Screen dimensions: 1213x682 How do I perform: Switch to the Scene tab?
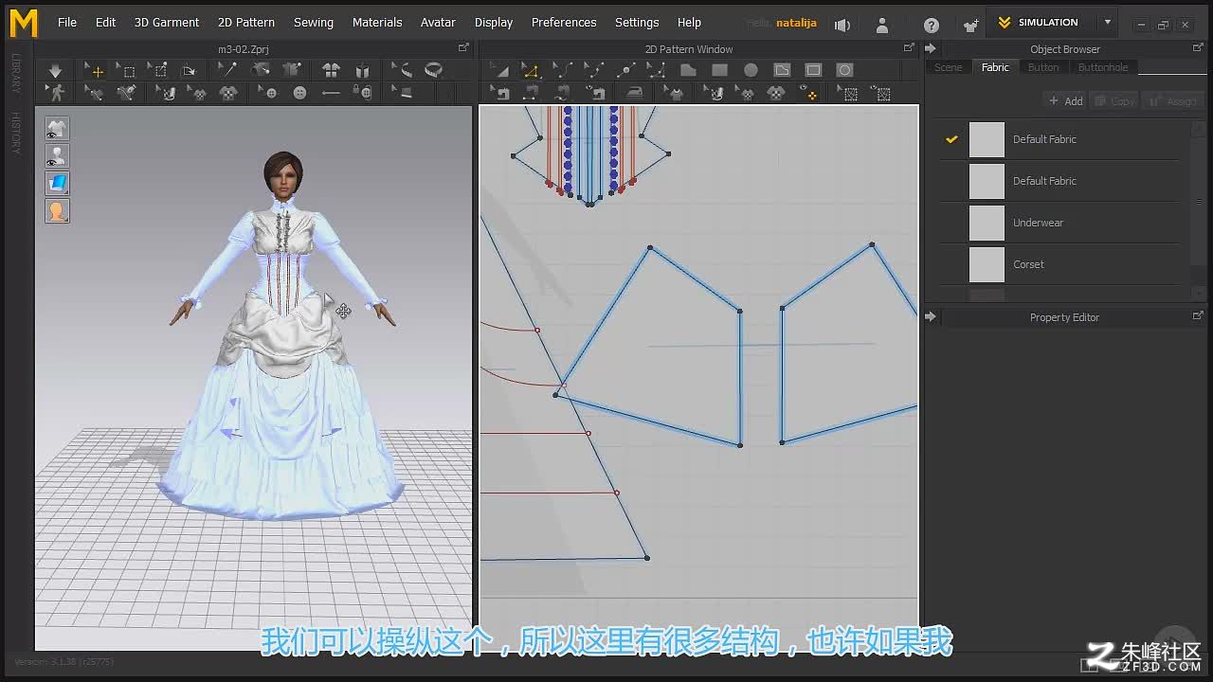point(948,67)
